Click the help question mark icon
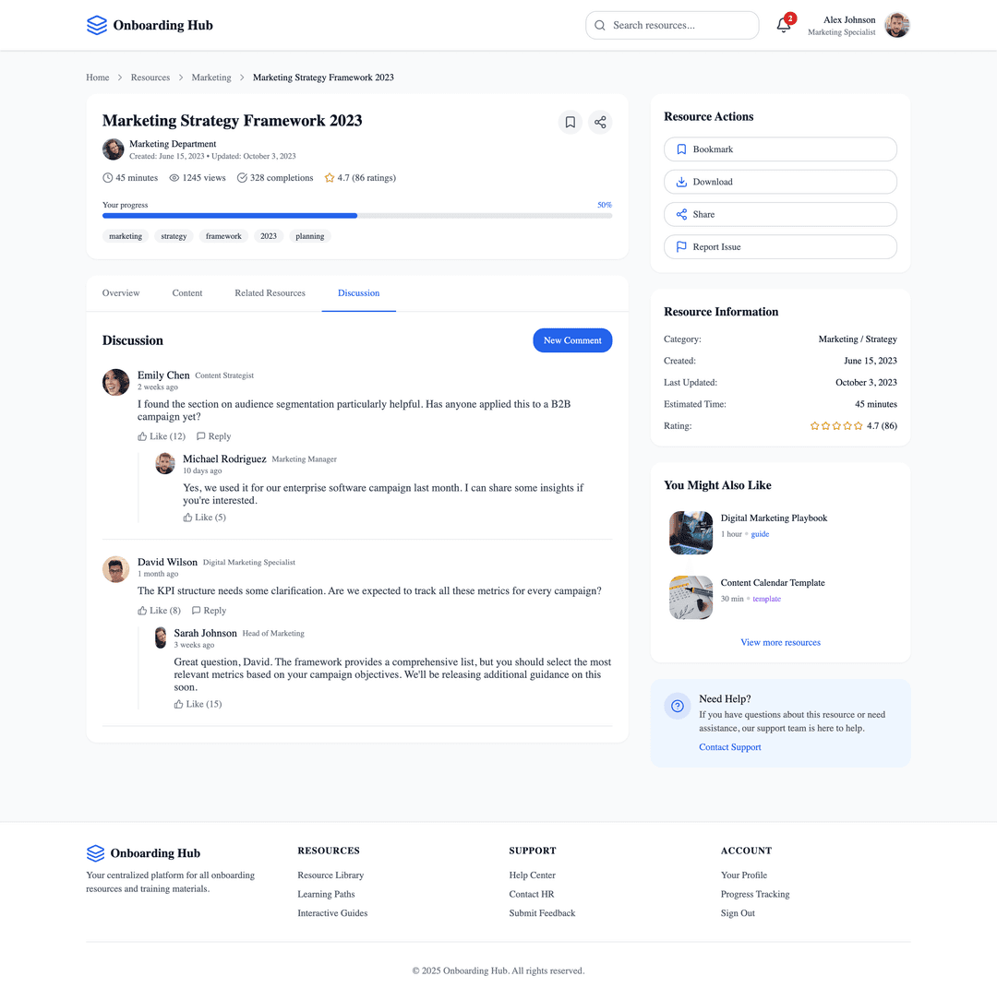The image size is (997, 1000). pyautogui.click(x=678, y=706)
